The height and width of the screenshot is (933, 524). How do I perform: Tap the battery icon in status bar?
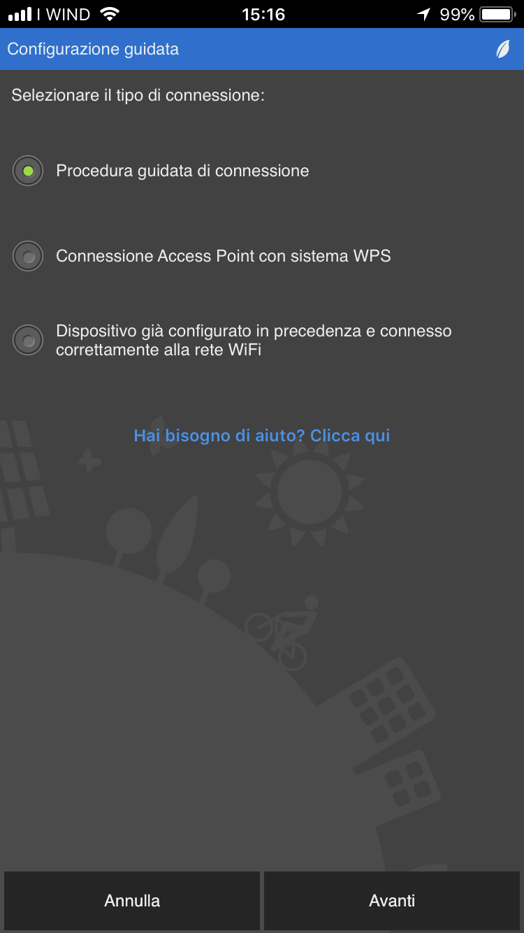tap(497, 14)
